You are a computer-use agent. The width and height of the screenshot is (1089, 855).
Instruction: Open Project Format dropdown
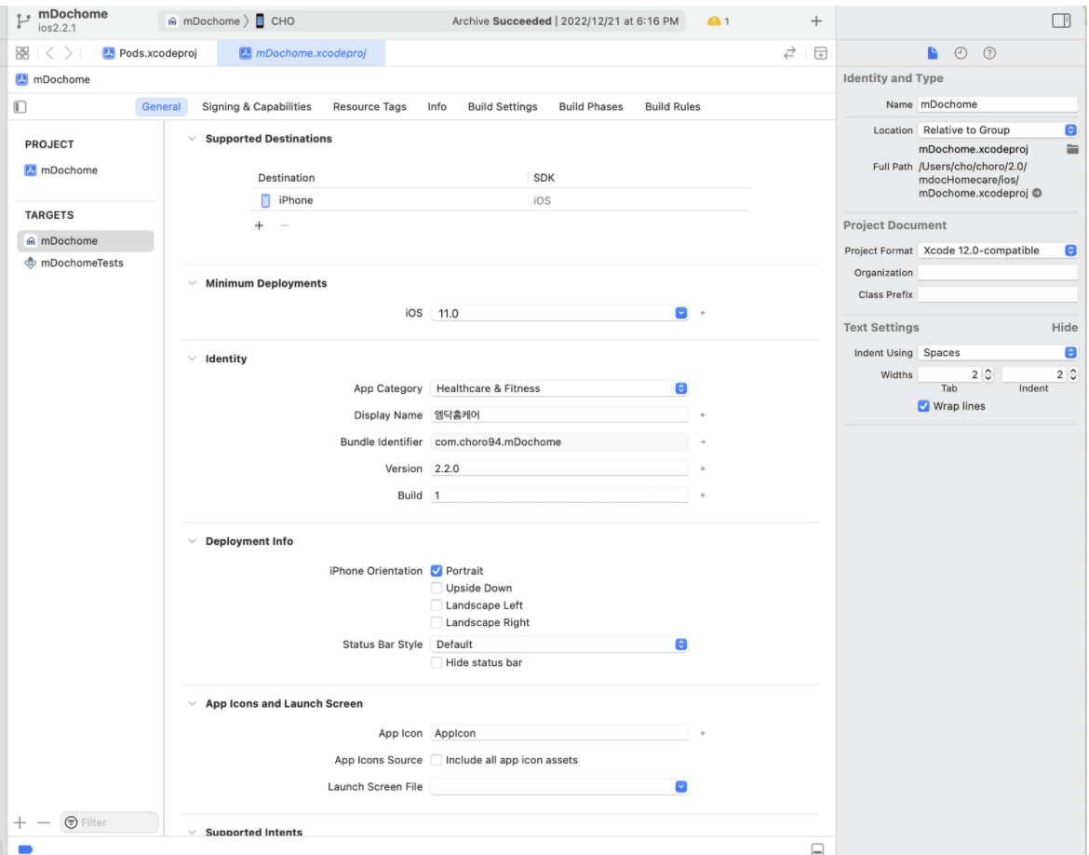click(998, 251)
